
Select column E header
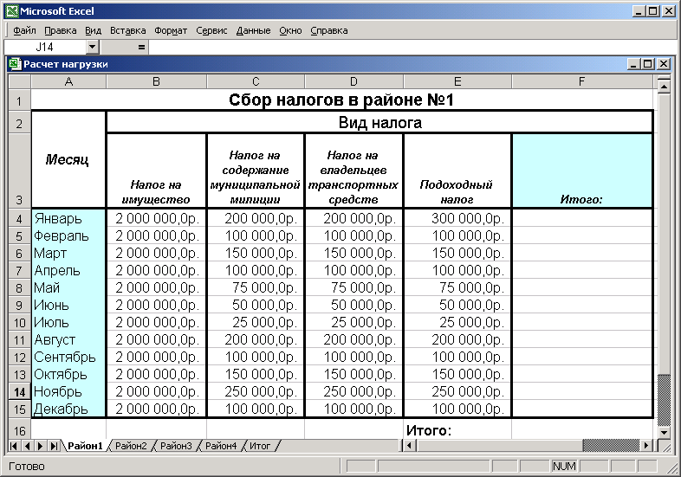click(x=457, y=81)
